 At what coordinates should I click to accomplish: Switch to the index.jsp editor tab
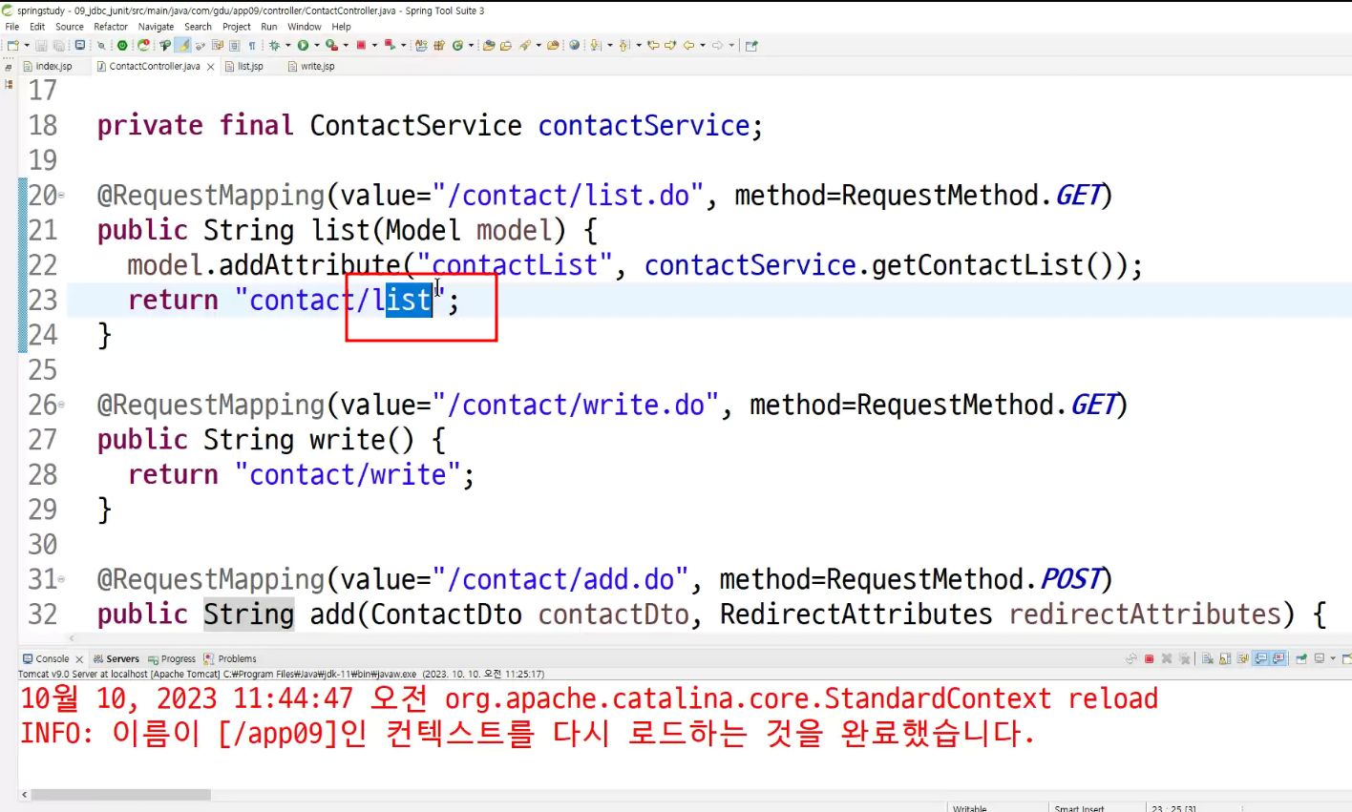coord(48,66)
